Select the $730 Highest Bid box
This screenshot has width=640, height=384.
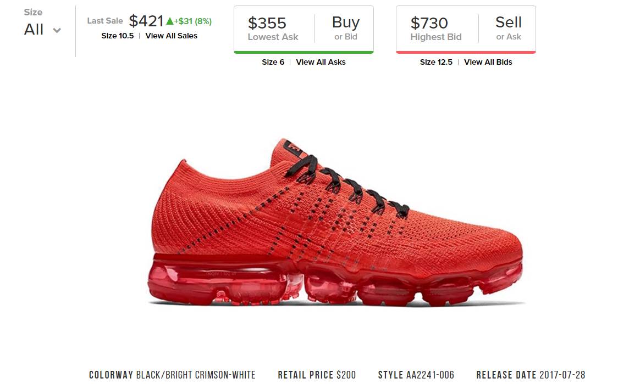click(x=436, y=28)
